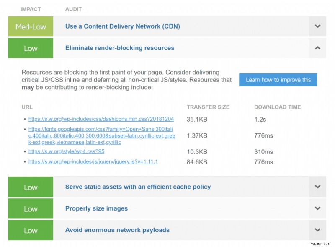
Task: Expand the Properly size images chevron
Action: [317, 208]
